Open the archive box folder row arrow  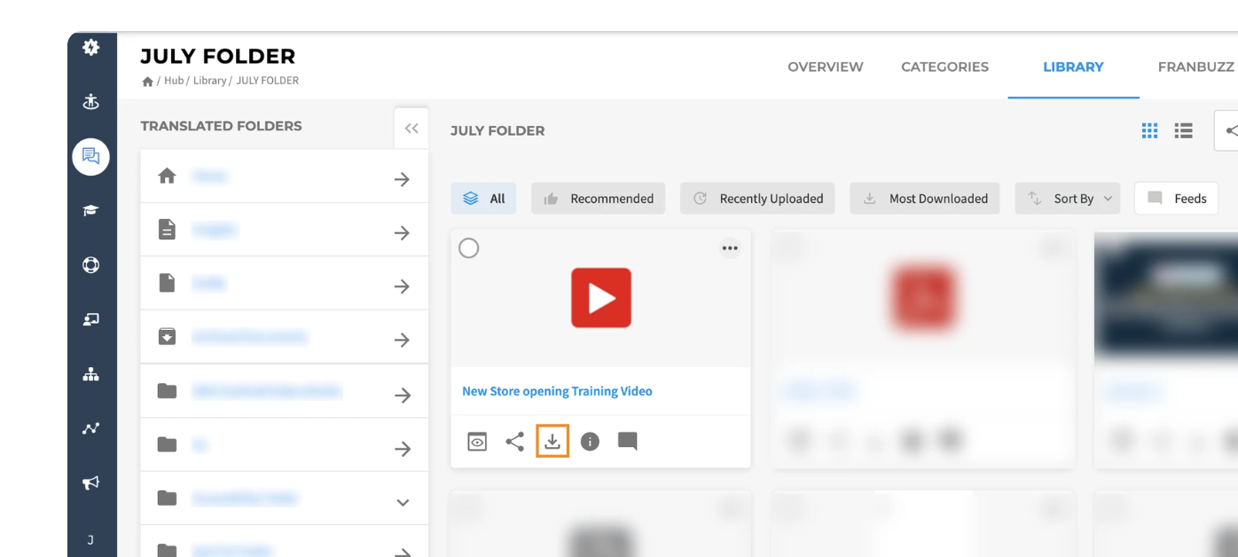(402, 340)
